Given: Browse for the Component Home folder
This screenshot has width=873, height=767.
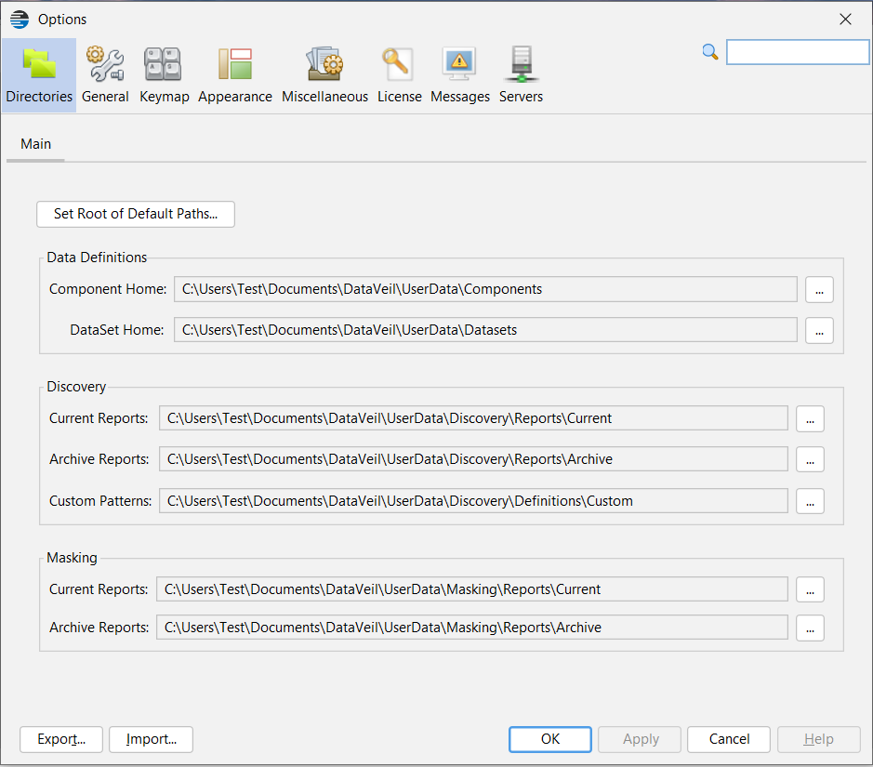Looking at the screenshot, I should (819, 289).
